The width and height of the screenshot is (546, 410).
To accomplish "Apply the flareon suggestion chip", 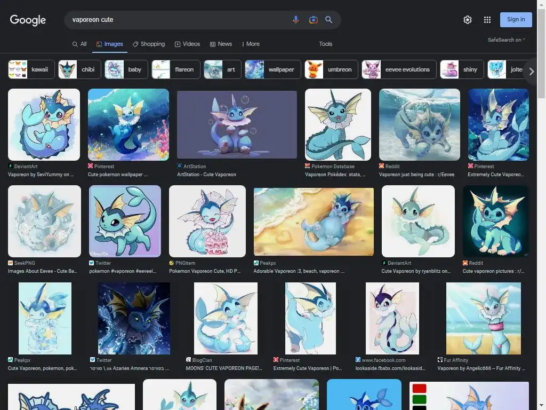I will click(x=176, y=69).
